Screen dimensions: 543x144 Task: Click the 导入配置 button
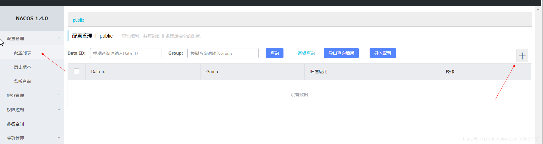[x=383, y=53]
